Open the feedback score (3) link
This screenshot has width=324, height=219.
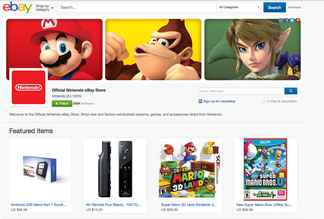point(68,96)
